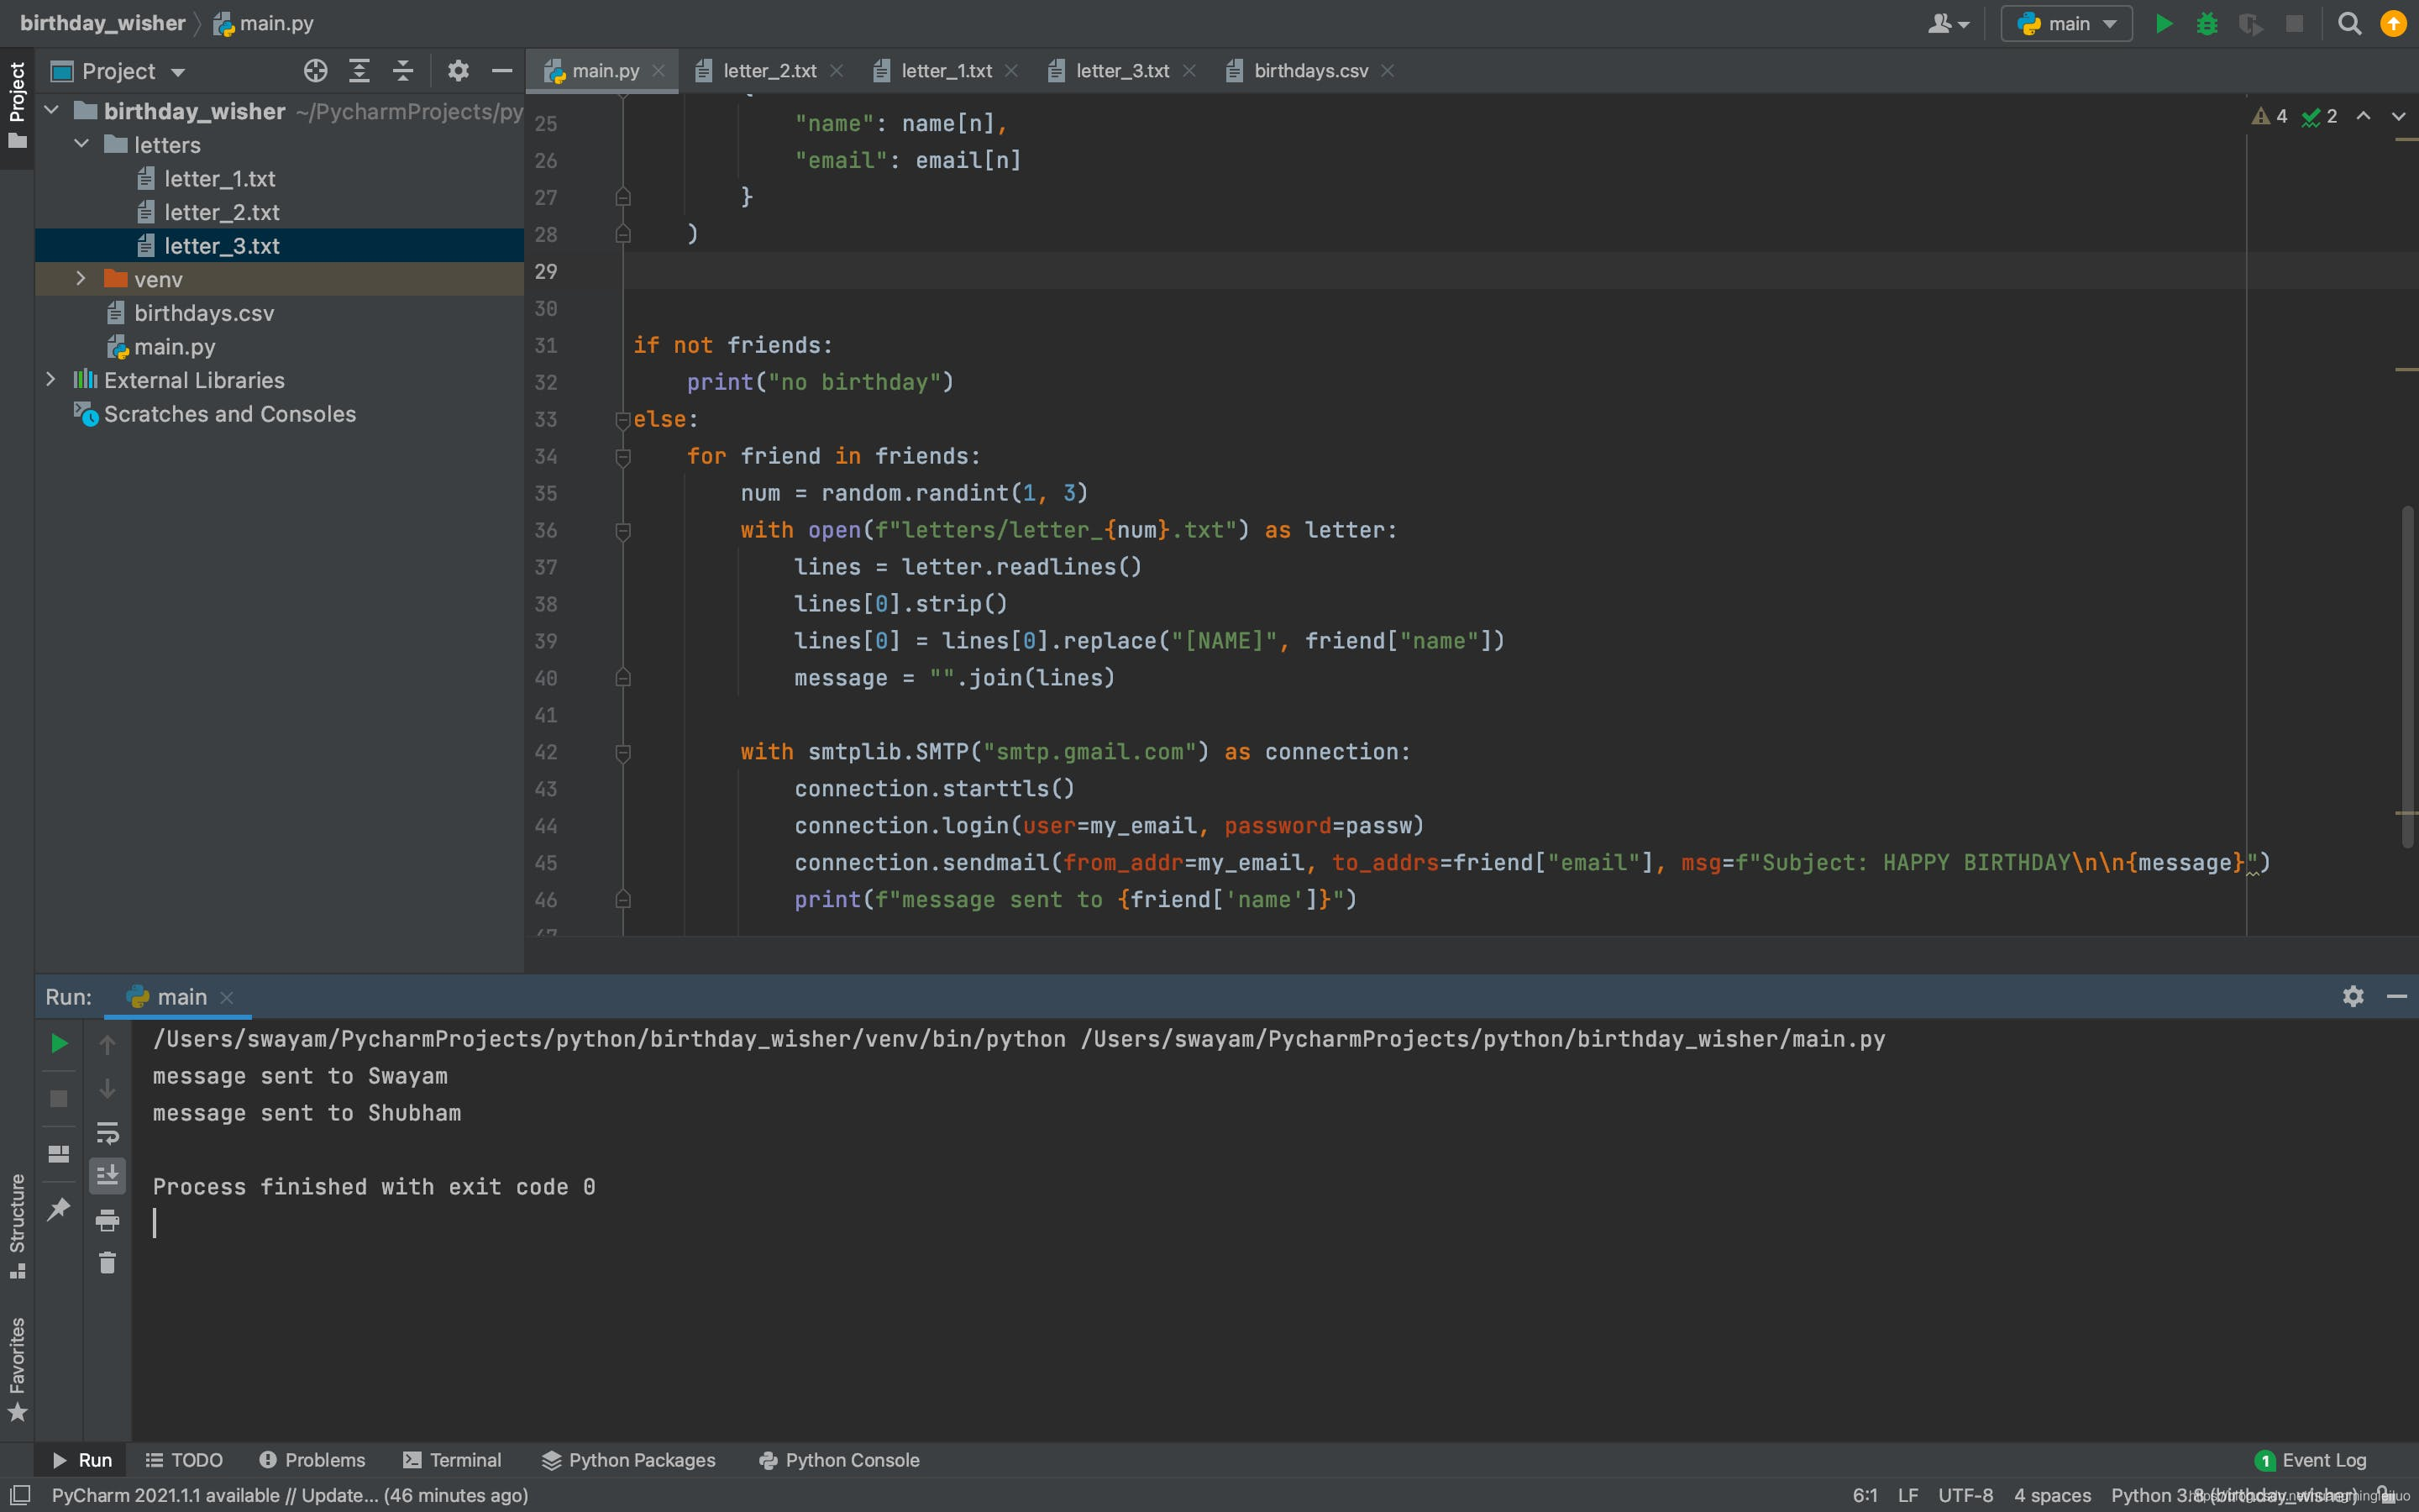Viewport: 2419px width, 1512px height.
Task: Expand the venv folder
Action: 81,279
